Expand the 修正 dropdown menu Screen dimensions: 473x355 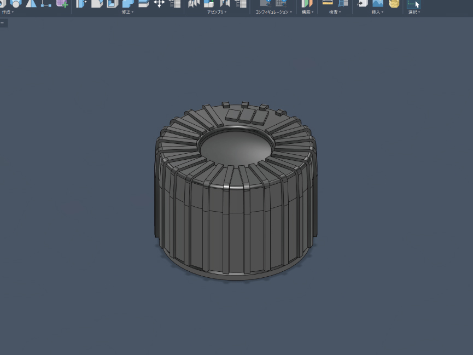(127, 12)
